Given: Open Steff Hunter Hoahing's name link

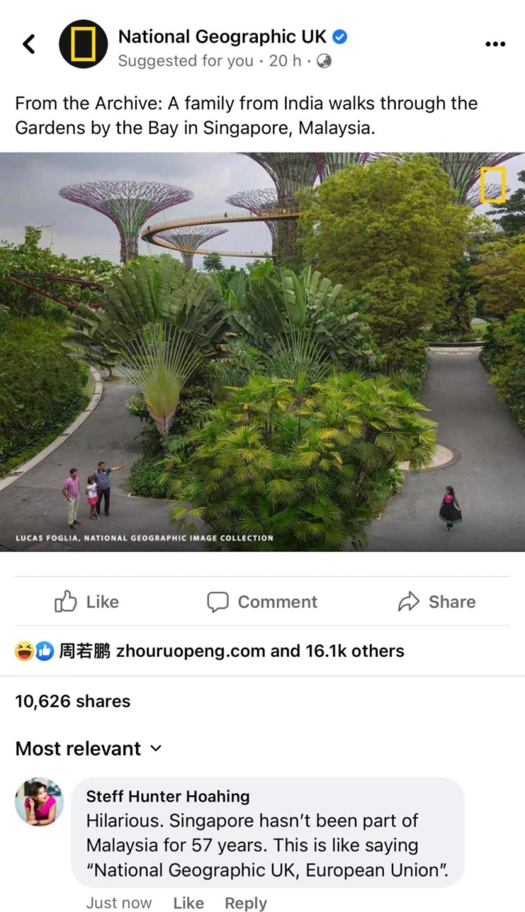Looking at the screenshot, I should [x=168, y=796].
